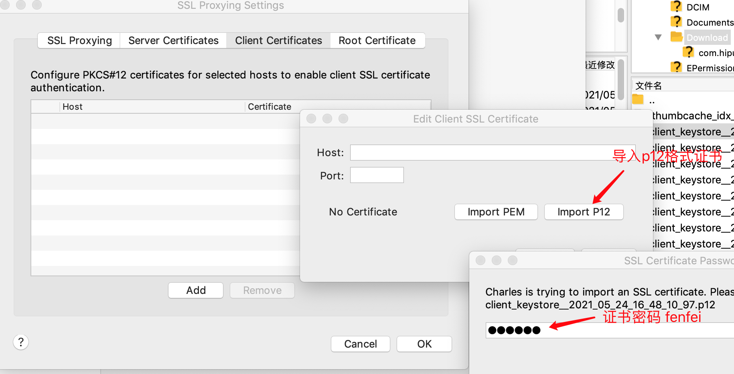Open the parent directory folder icon

pyautogui.click(x=638, y=99)
